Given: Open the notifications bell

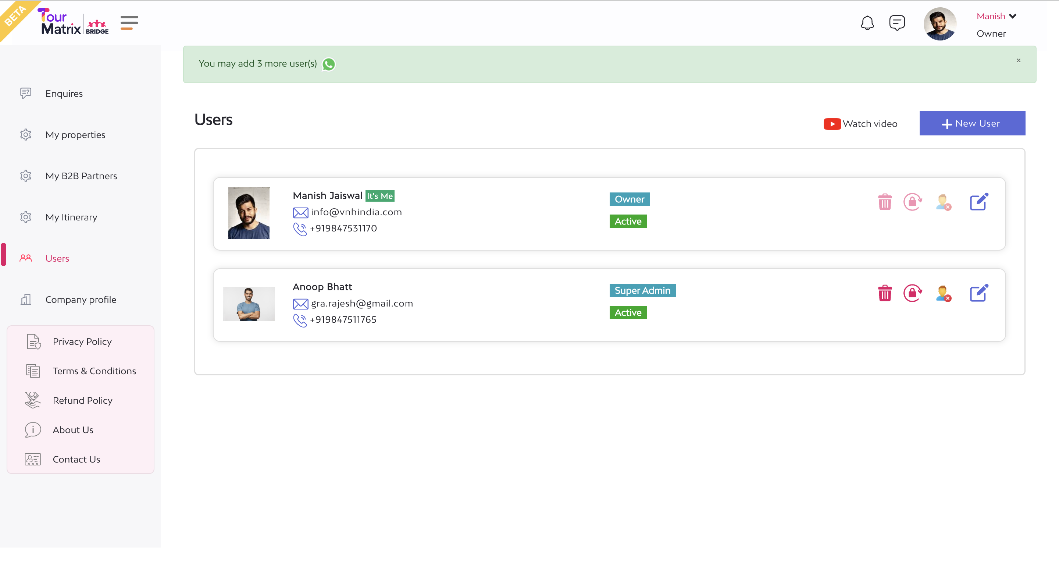Looking at the screenshot, I should click(867, 23).
